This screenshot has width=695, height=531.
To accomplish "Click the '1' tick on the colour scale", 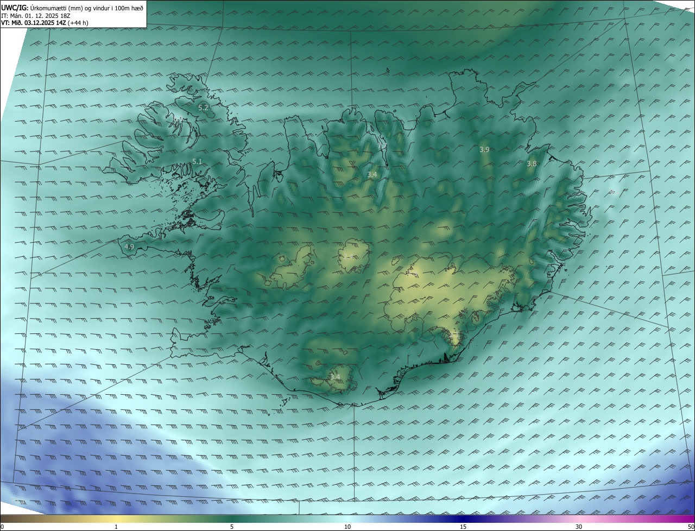I will pyautogui.click(x=116, y=527).
